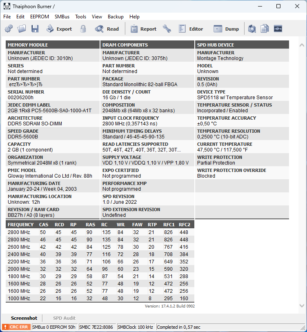Image resolution: width=307 pixels, height=332 pixels.
Task: Open the Edit menu
Action: coord(20,17)
